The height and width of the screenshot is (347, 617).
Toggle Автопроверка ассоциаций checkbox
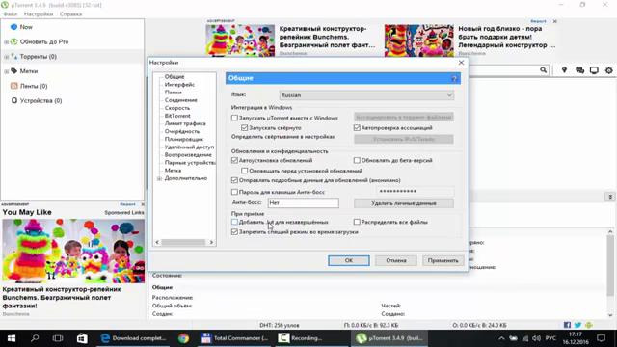(357, 128)
